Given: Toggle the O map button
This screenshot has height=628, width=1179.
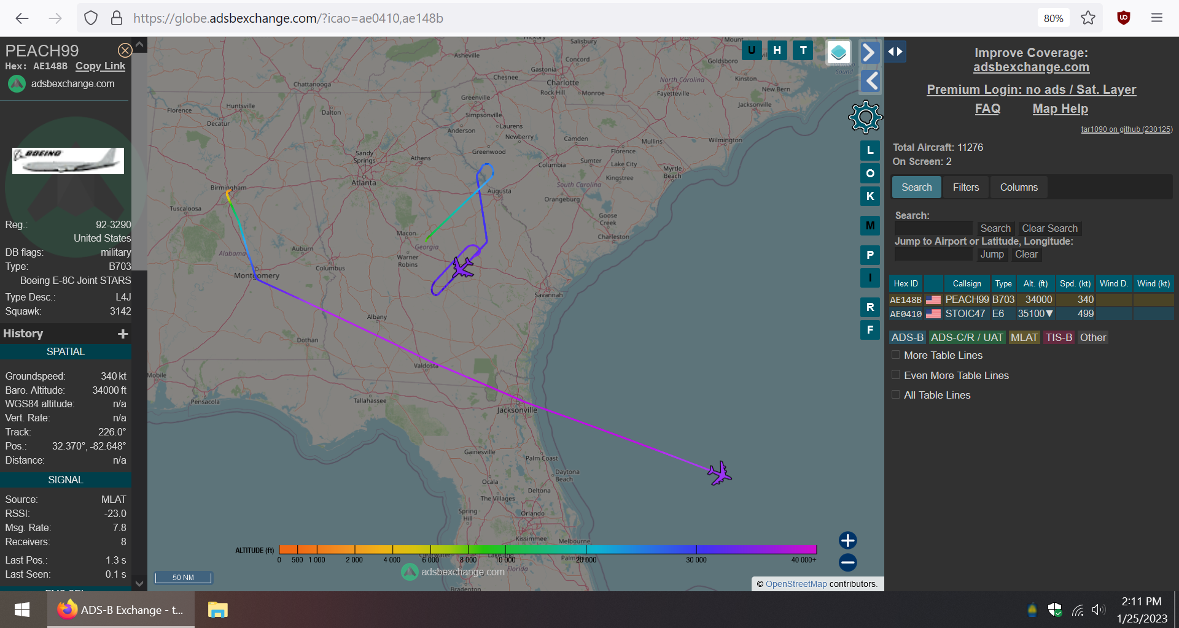Looking at the screenshot, I should coord(870,174).
